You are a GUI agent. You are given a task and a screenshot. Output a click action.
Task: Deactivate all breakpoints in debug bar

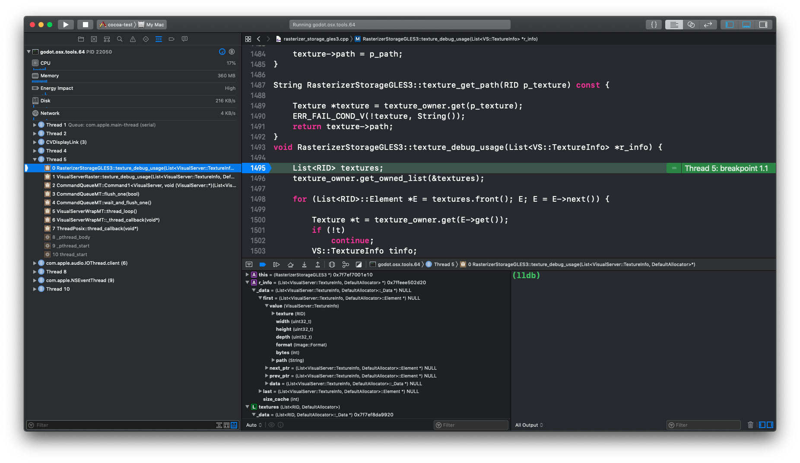tap(263, 264)
